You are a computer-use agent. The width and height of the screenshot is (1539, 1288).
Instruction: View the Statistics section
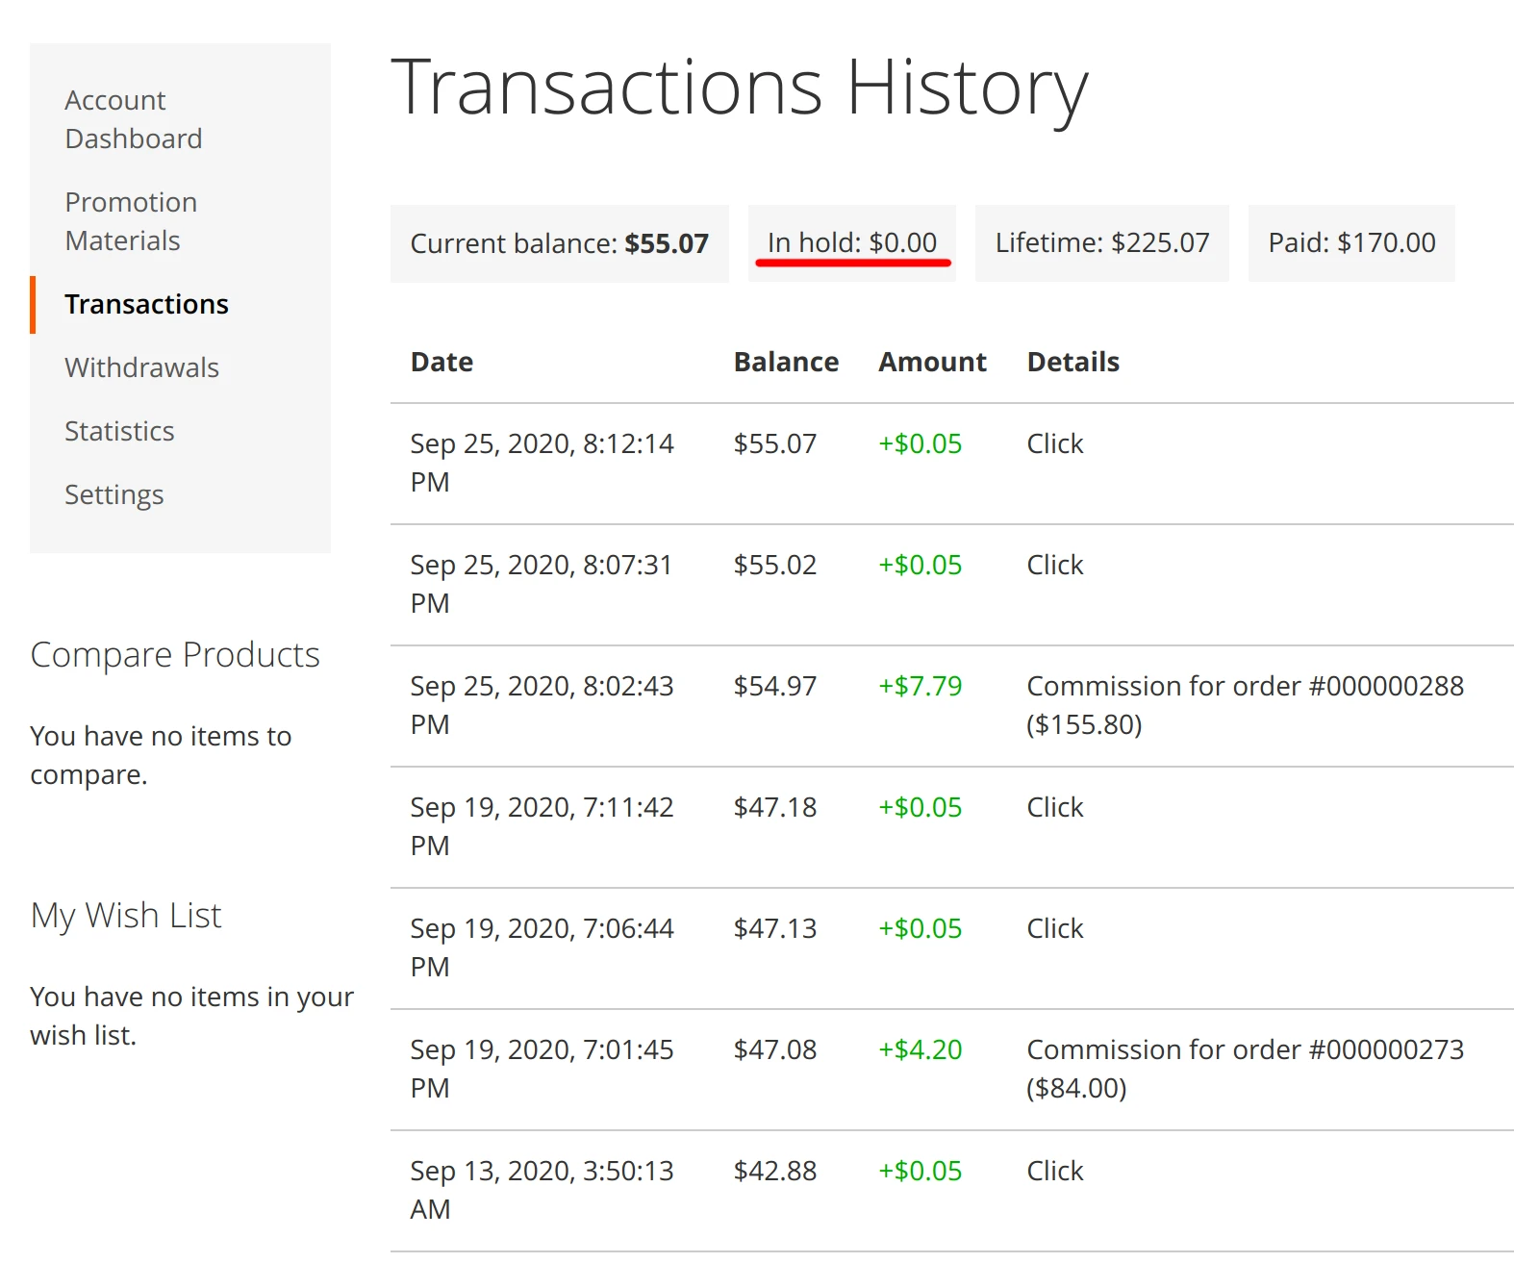(118, 430)
